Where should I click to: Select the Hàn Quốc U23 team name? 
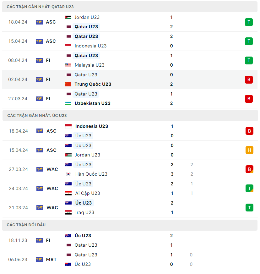pyautogui.click(x=91, y=174)
